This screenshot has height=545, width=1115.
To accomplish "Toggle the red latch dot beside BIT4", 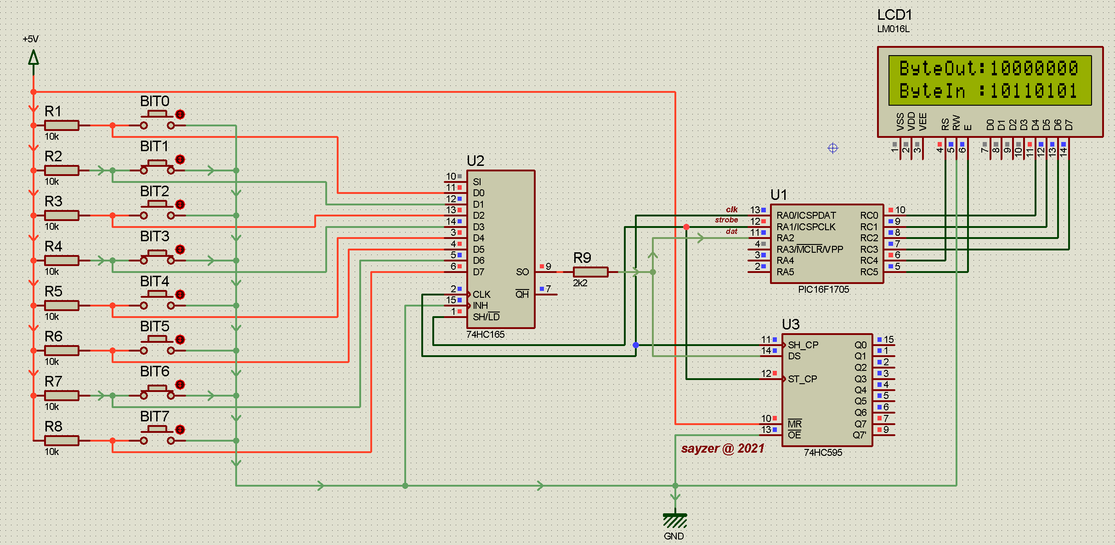I will click(x=180, y=295).
